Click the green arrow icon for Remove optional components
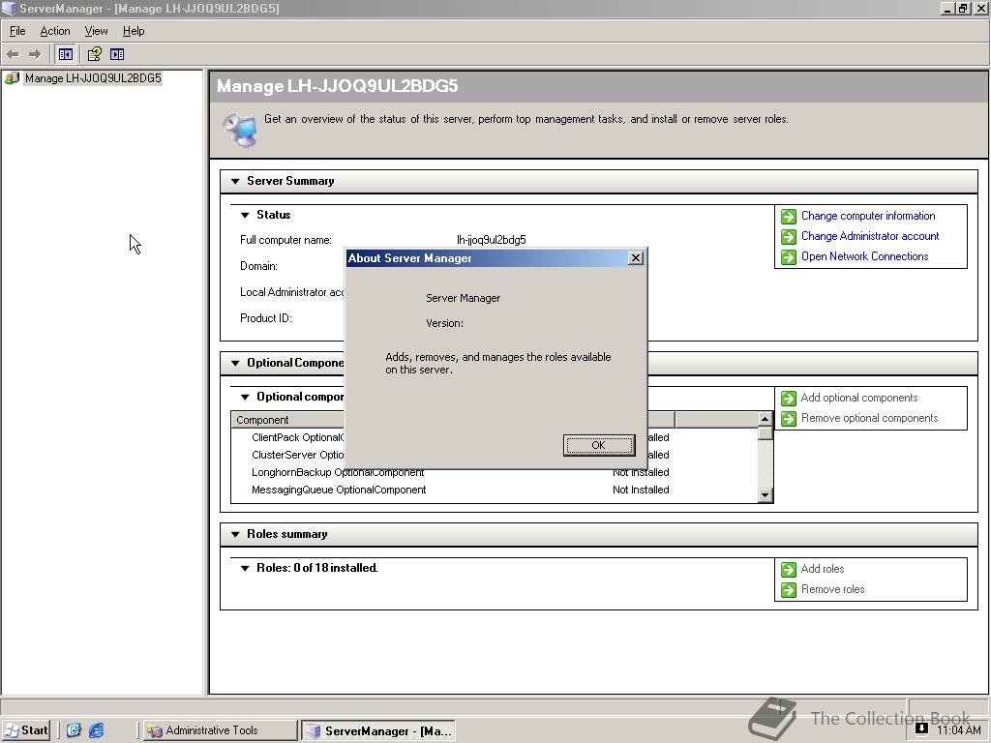991x743 pixels. pos(788,418)
